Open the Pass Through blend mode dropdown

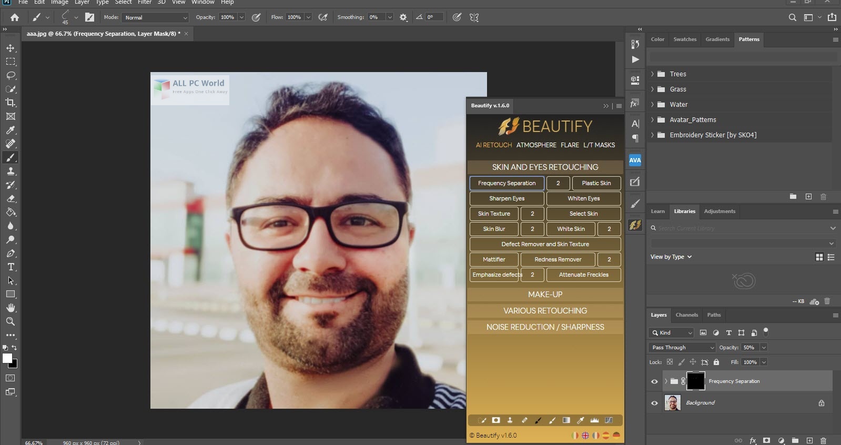point(682,347)
